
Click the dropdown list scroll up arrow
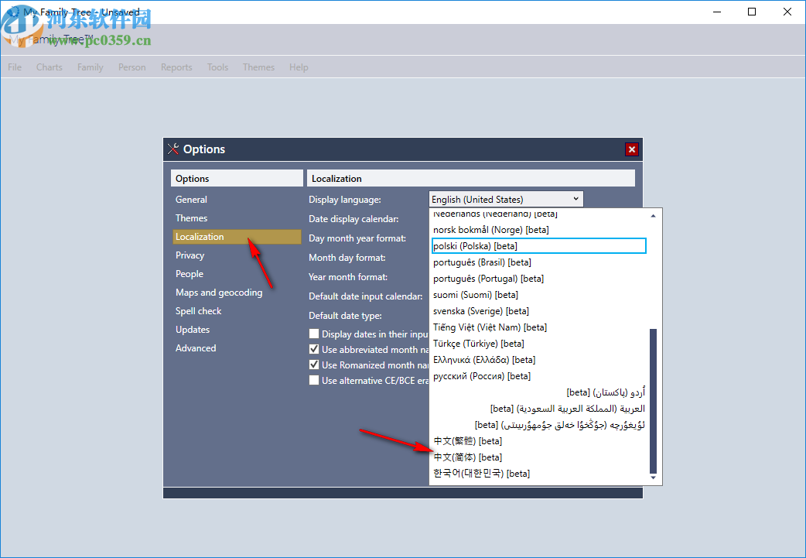[x=653, y=215]
